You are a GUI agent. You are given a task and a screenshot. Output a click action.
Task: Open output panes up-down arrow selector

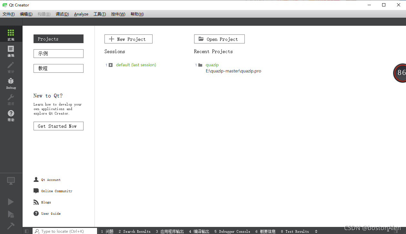(x=316, y=231)
